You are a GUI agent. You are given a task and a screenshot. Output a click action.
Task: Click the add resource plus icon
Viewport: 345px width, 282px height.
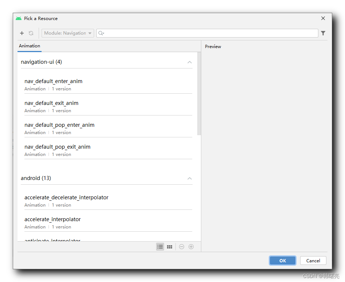tap(22, 33)
